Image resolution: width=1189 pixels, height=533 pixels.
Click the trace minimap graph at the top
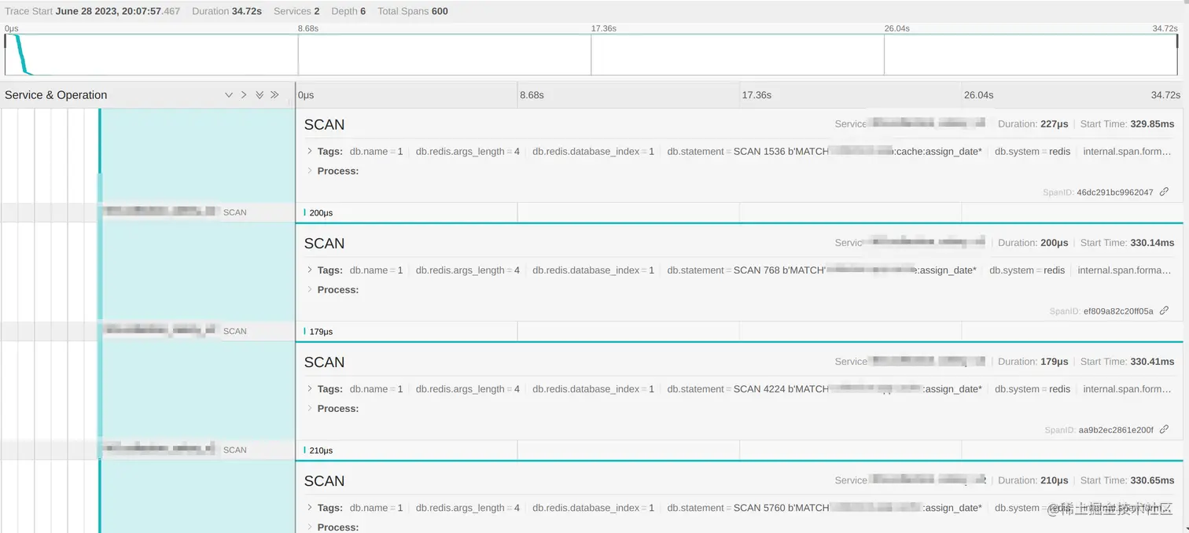coord(591,55)
